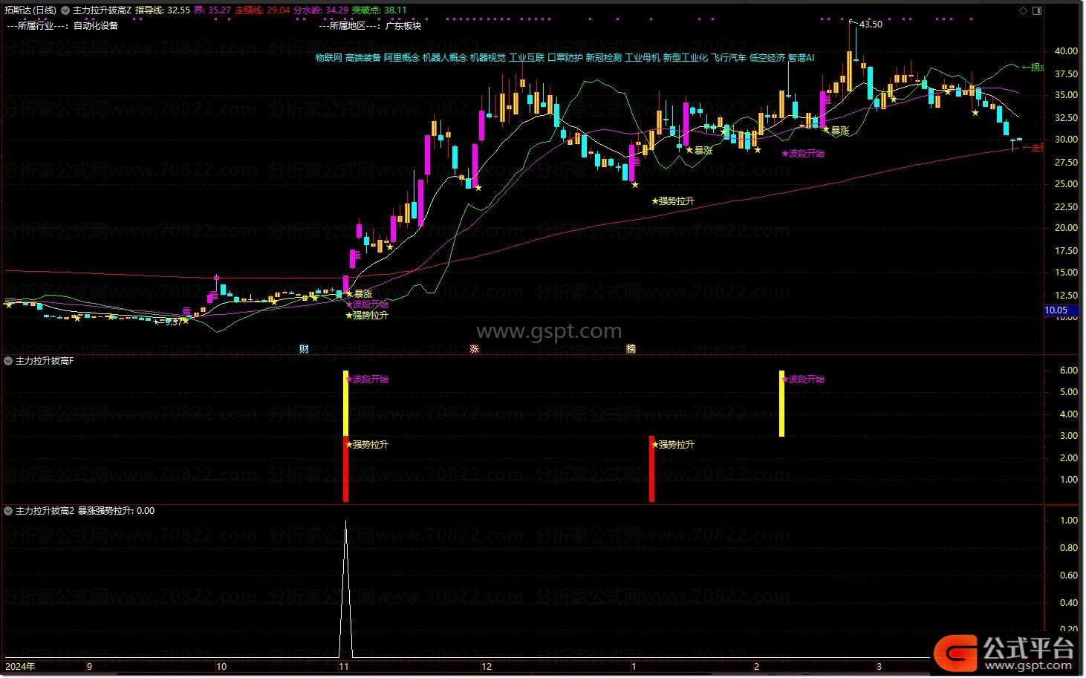Click the 40.00 price axis label
Viewport: 1086px width, 678px height.
pos(1066,51)
